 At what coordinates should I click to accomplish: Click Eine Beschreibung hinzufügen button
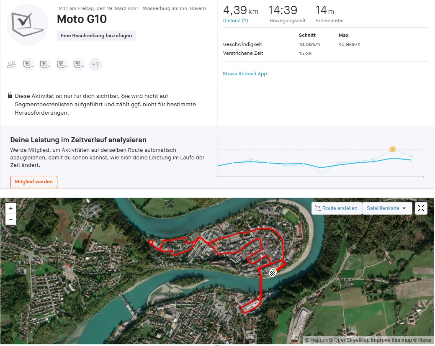[x=96, y=36]
